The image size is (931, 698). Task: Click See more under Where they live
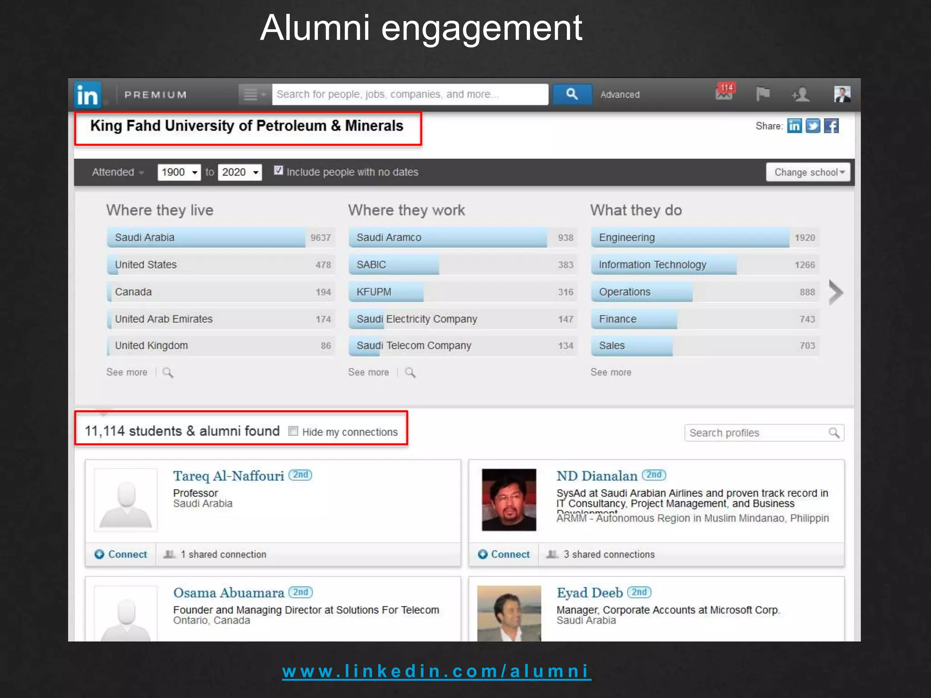(127, 372)
